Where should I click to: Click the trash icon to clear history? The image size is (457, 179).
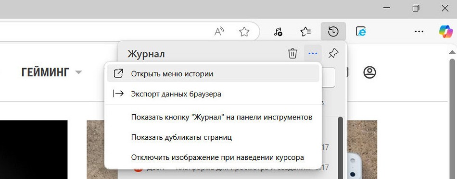point(292,53)
